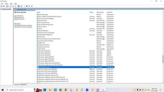
Task: Select the Spot Verifier service
Action: 75,49
